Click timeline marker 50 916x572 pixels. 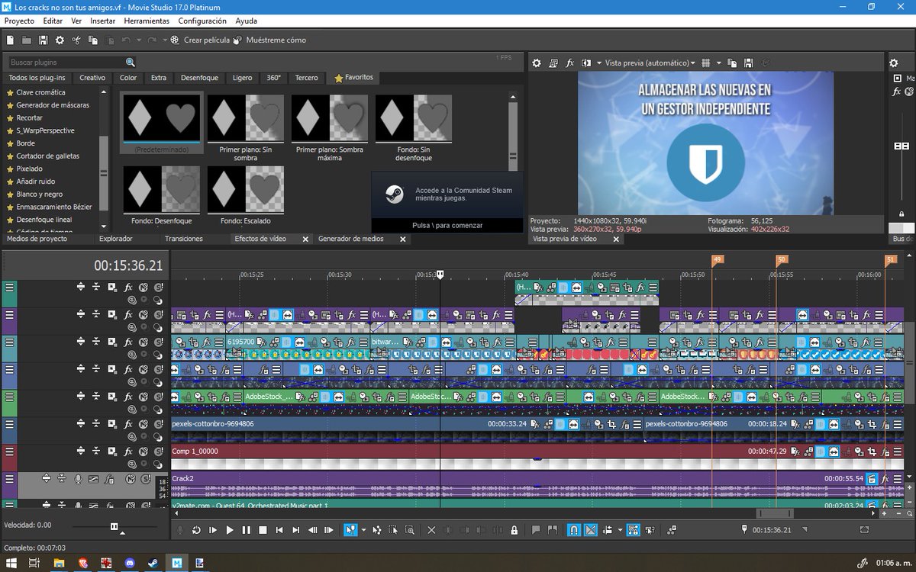point(782,260)
